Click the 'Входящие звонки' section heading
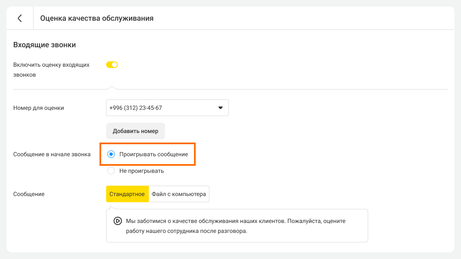 coord(44,45)
